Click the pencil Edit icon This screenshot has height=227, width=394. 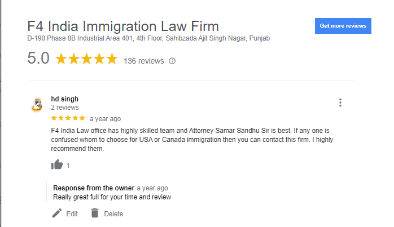pos(57,213)
